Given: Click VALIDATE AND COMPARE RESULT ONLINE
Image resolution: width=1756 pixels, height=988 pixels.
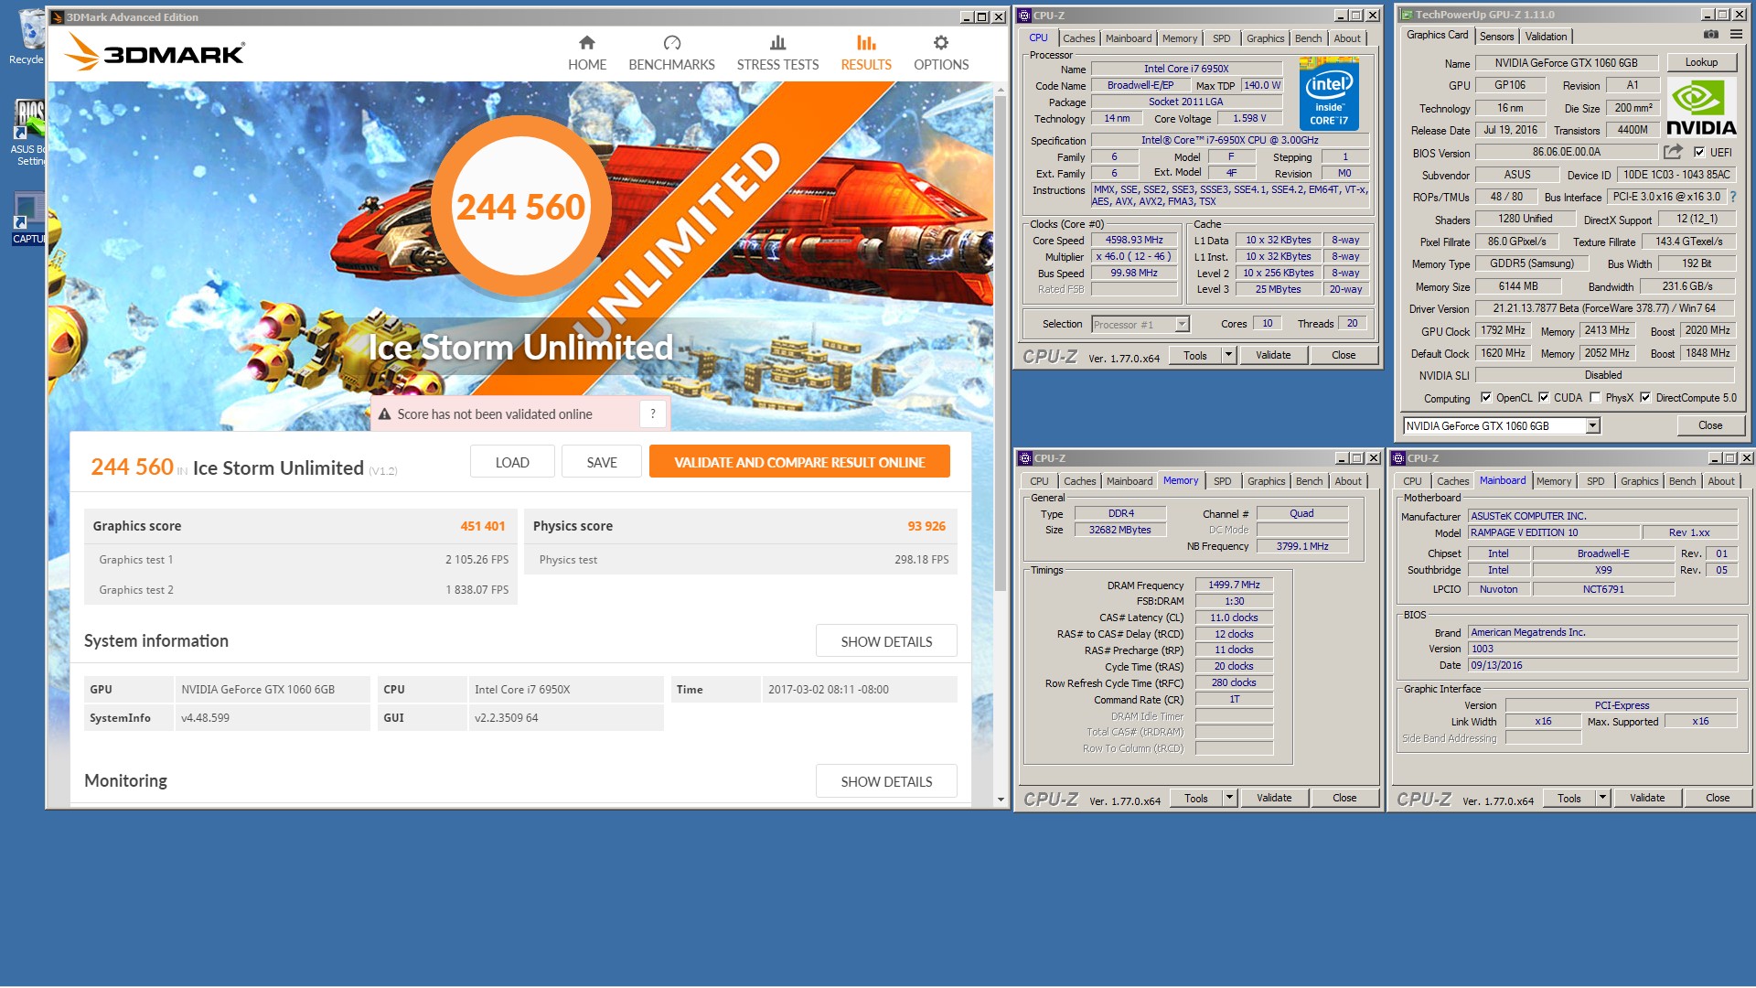Looking at the screenshot, I should click(799, 462).
